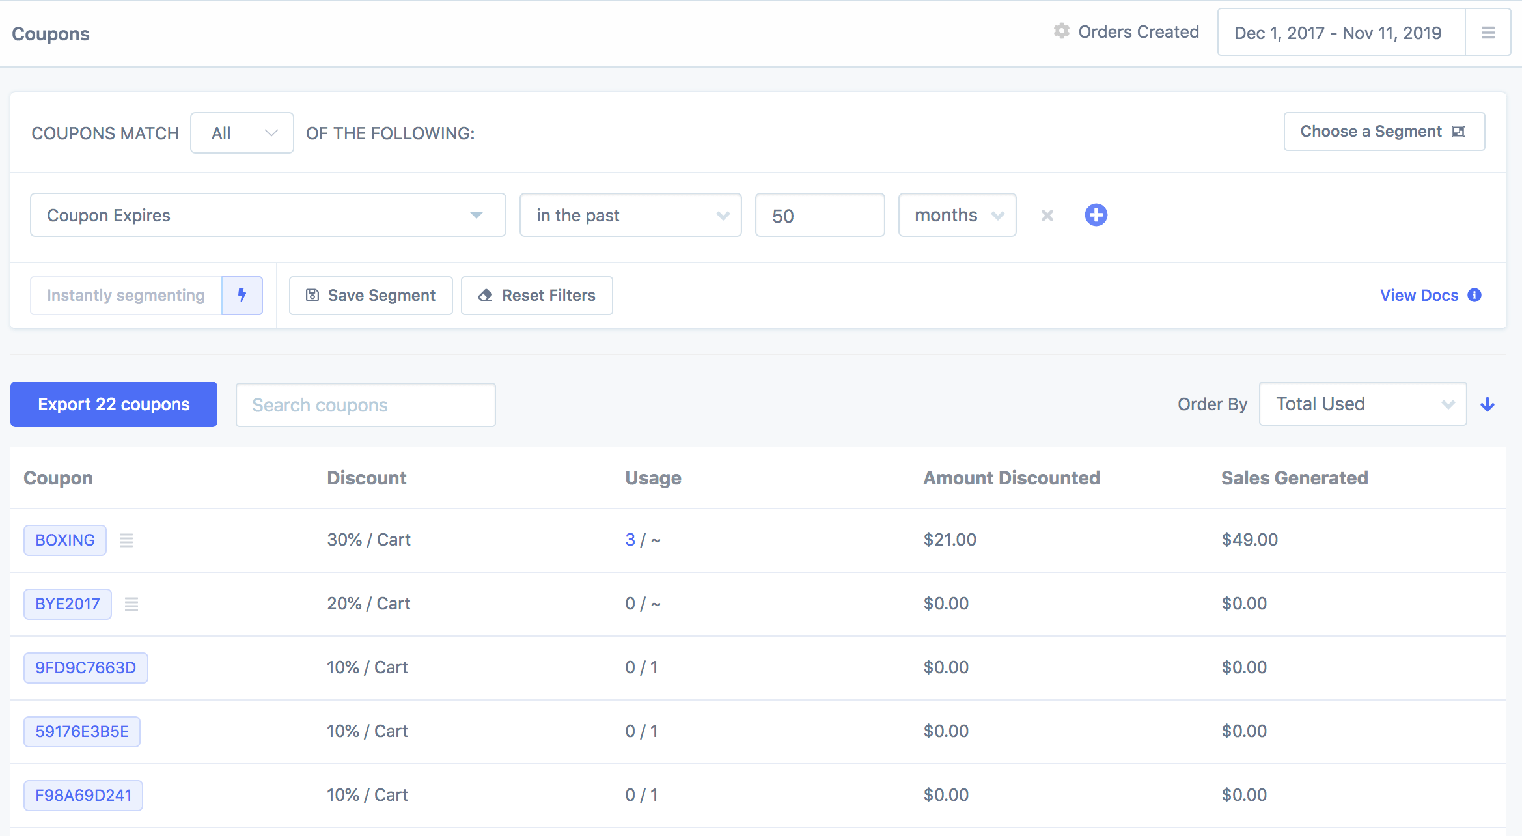1522x836 pixels.
Task: Expand the All match dropdown
Action: (242, 133)
